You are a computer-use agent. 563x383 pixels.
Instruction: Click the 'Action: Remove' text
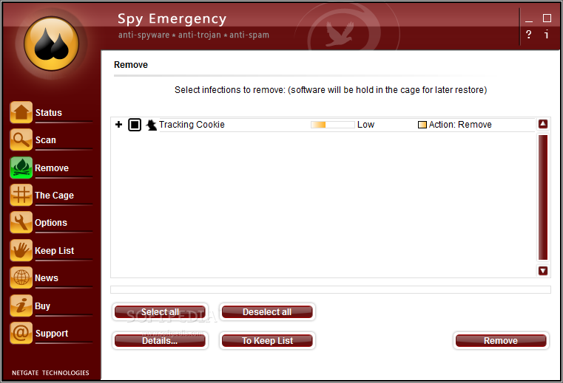click(460, 125)
